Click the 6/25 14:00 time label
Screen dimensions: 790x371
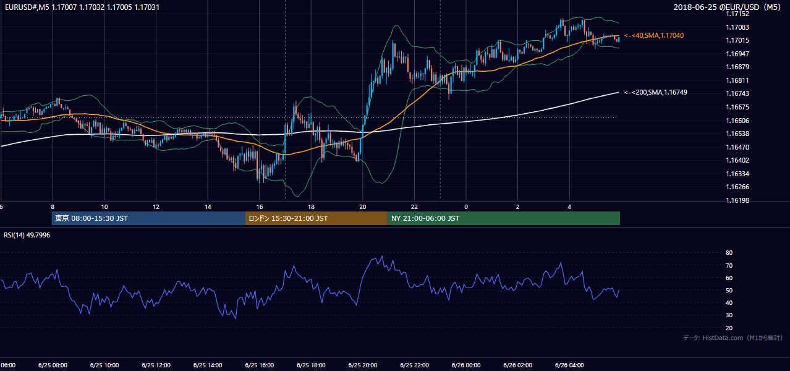[x=208, y=365]
